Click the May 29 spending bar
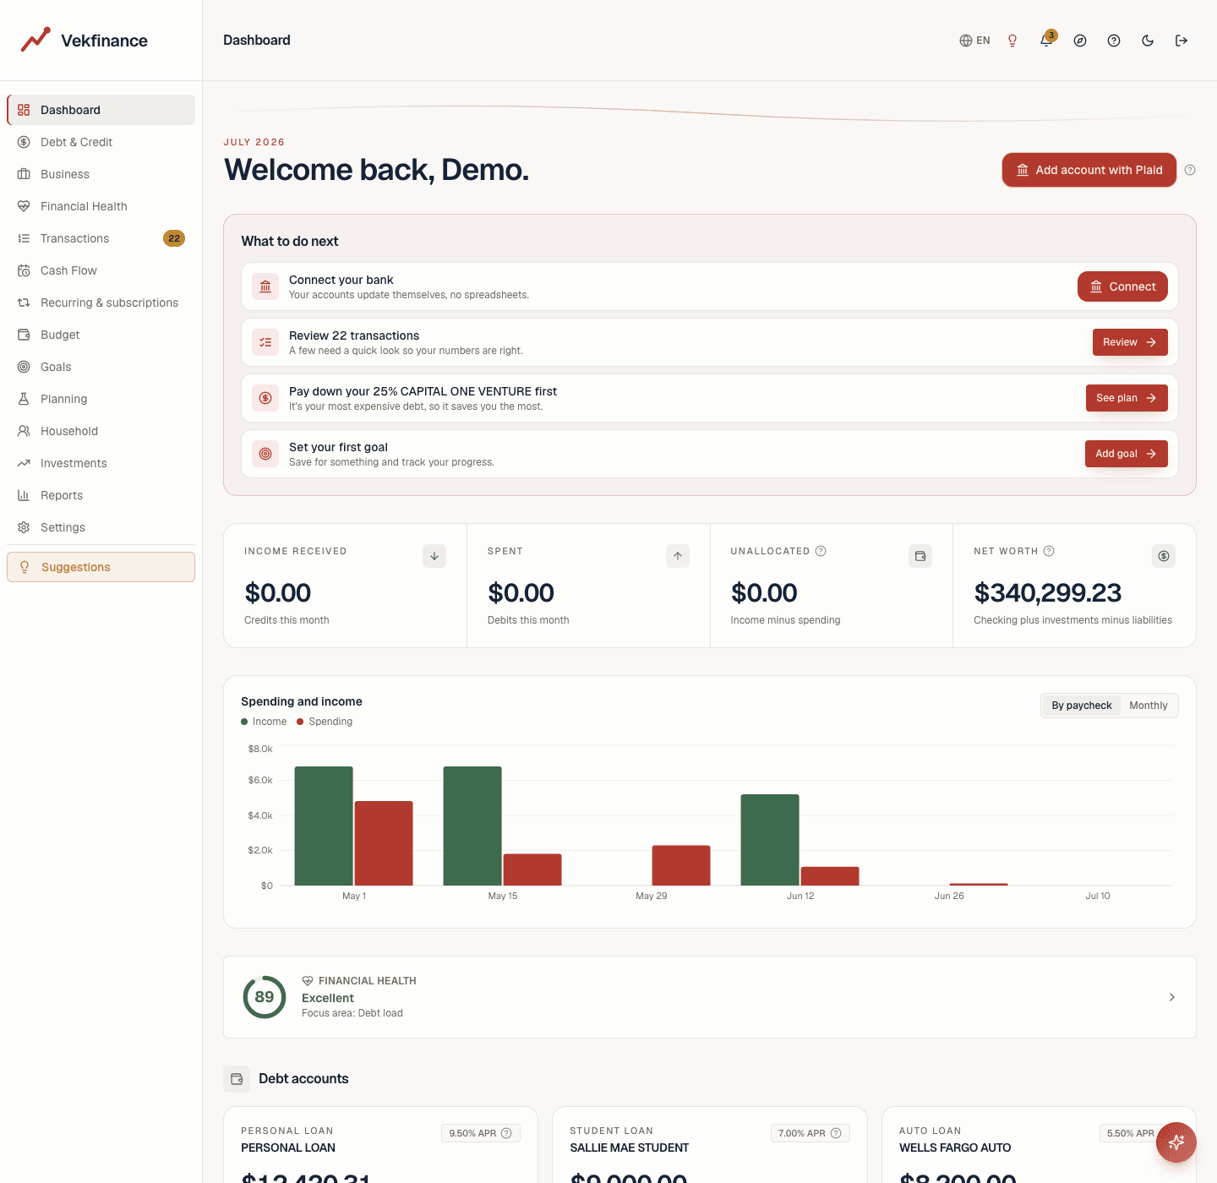The width and height of the screenshot is (1217, 1183). click(681, 865)
